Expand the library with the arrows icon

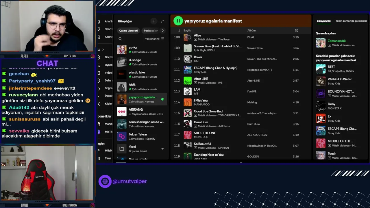(x=162, y=21)
